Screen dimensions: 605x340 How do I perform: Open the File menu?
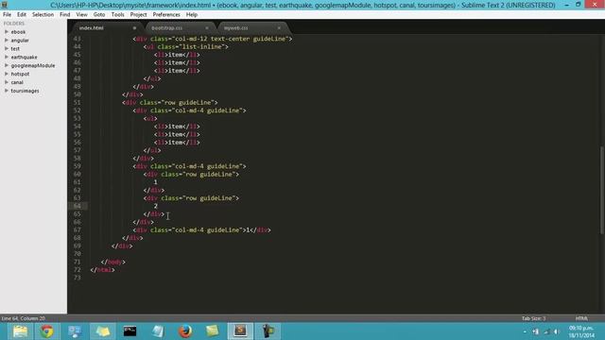(7, 15)
